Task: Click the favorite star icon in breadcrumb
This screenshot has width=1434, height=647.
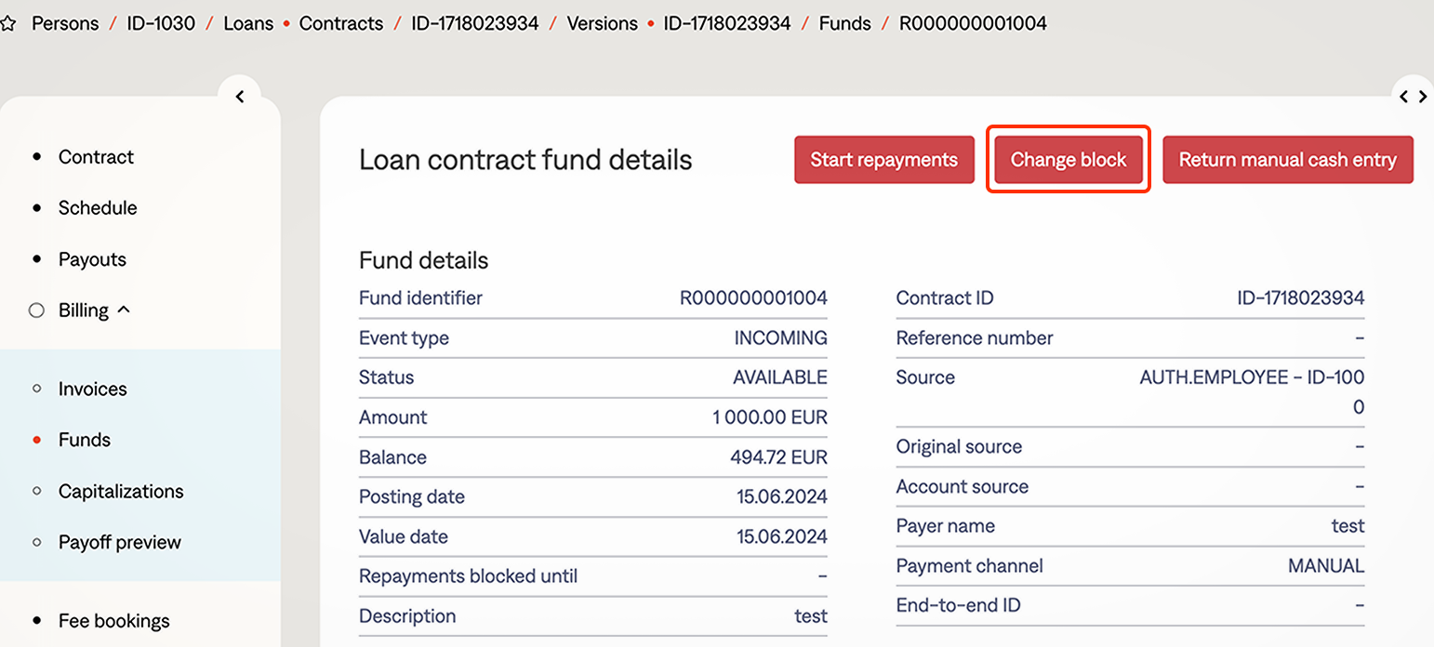Action: click(x=8, y=24)
